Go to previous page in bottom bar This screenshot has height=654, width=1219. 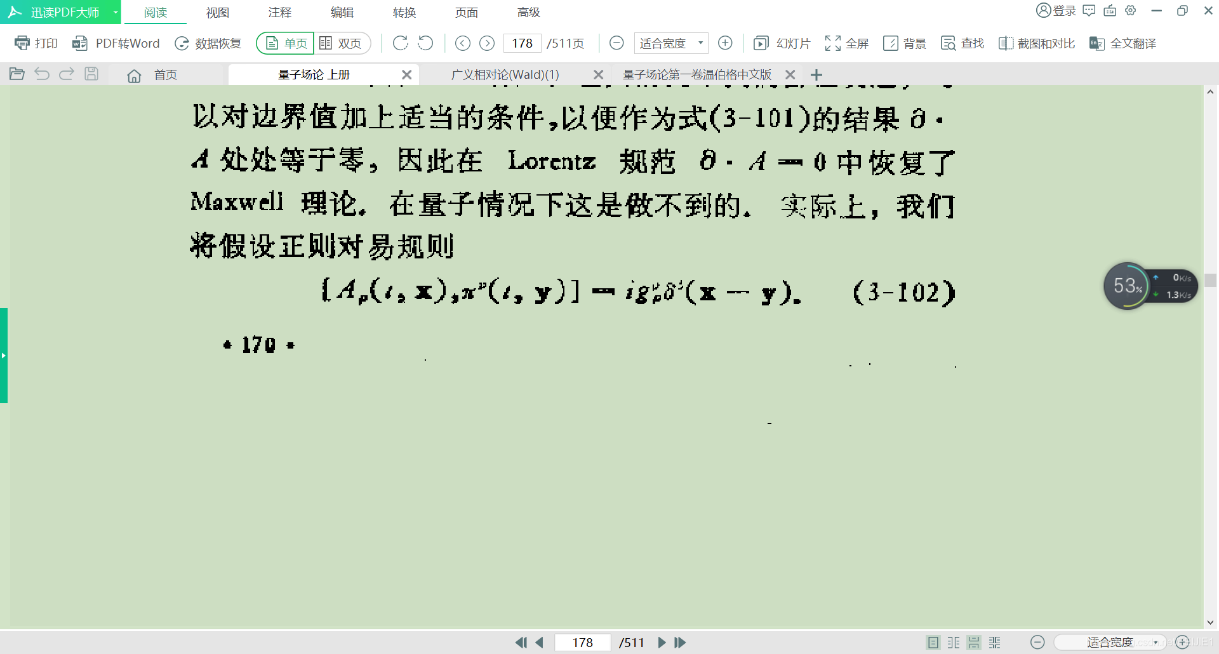pyautogui.click(x=540, y=643)
